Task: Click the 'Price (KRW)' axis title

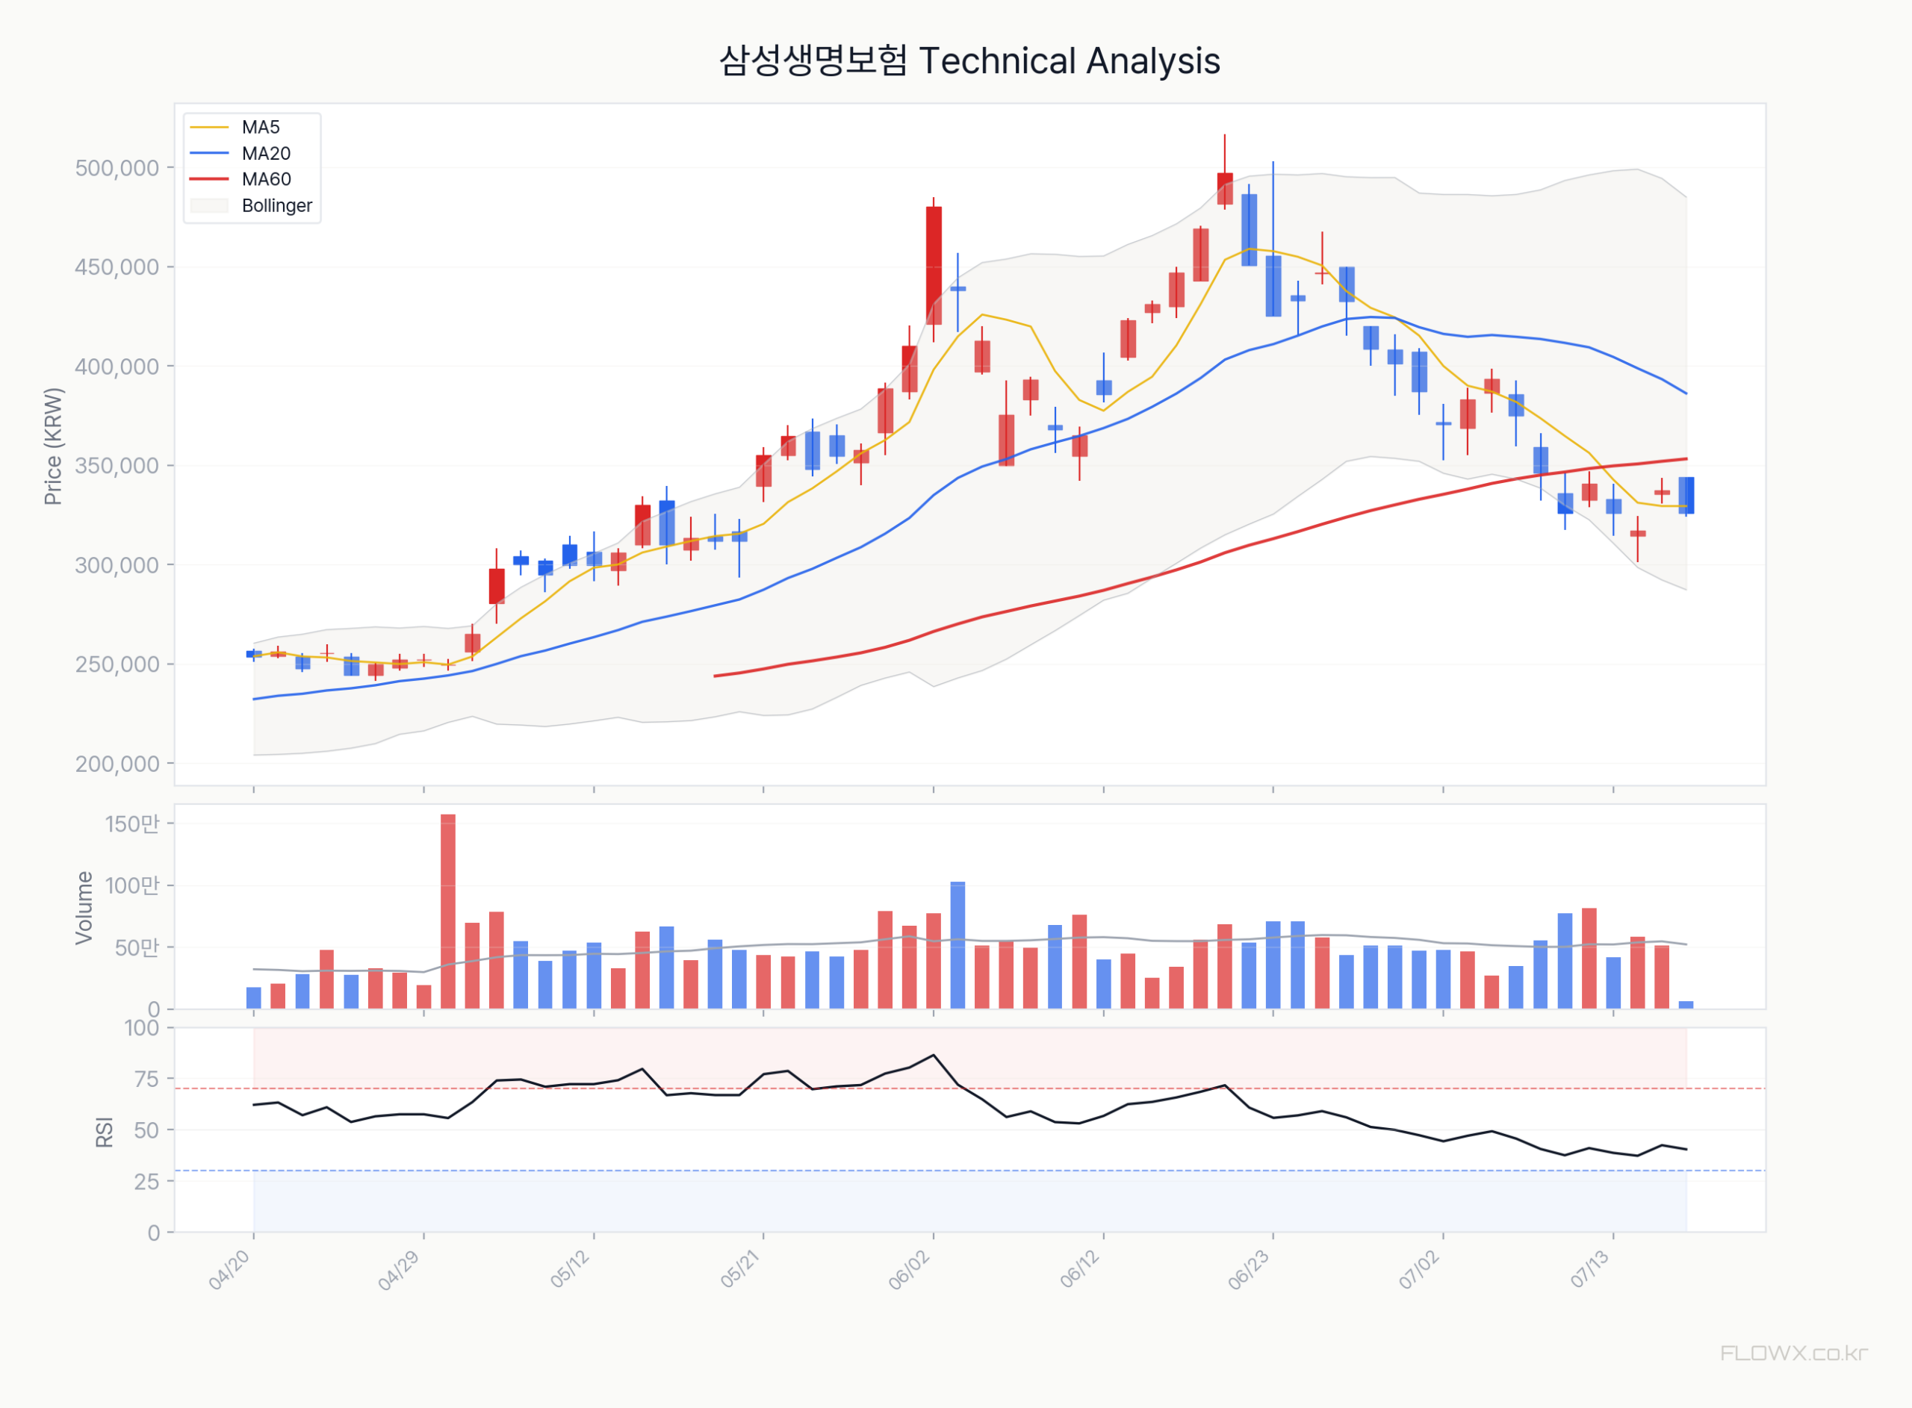Action: [53, 446]
